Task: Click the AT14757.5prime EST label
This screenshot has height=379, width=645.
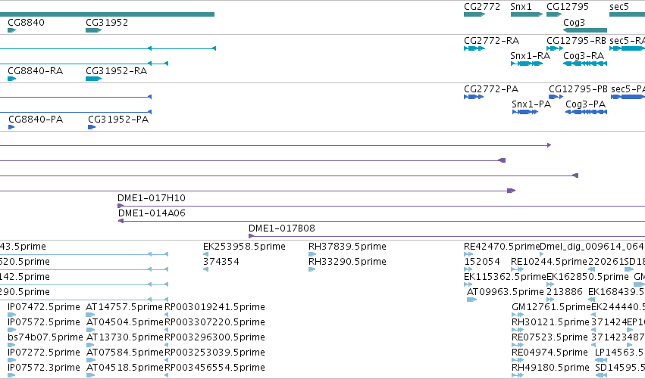Action: 124,307
